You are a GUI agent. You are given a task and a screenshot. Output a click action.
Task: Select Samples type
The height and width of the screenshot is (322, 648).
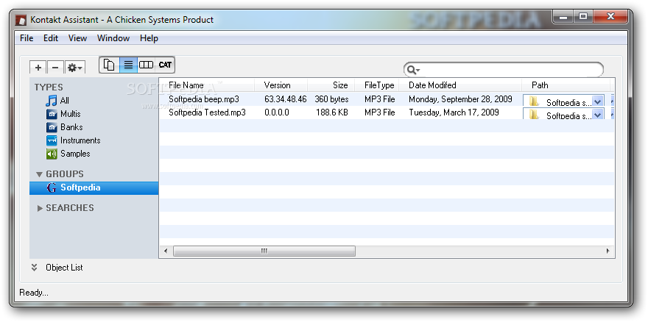pos(75,154)
